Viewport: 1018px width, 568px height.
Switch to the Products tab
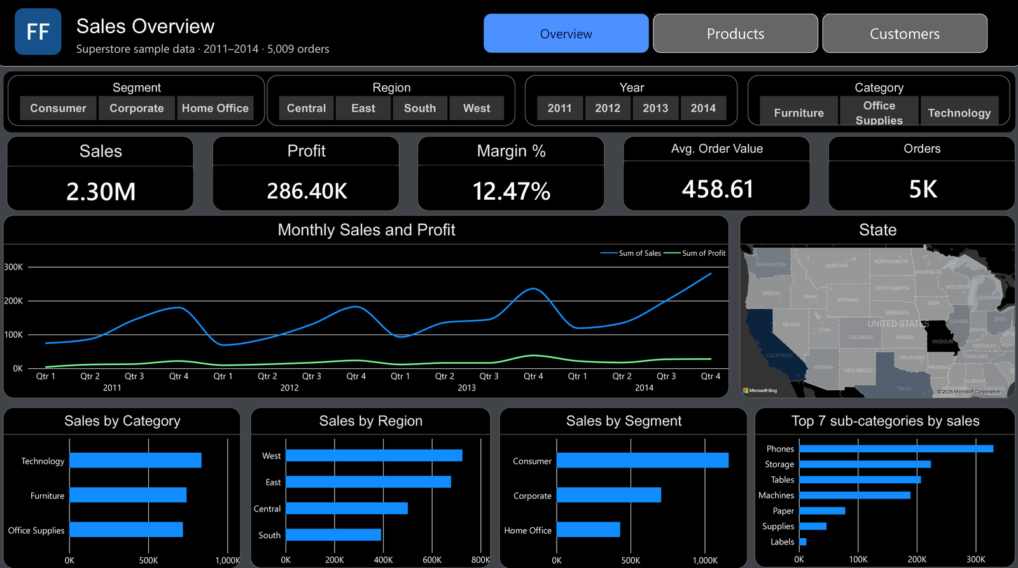click(736, 34)
